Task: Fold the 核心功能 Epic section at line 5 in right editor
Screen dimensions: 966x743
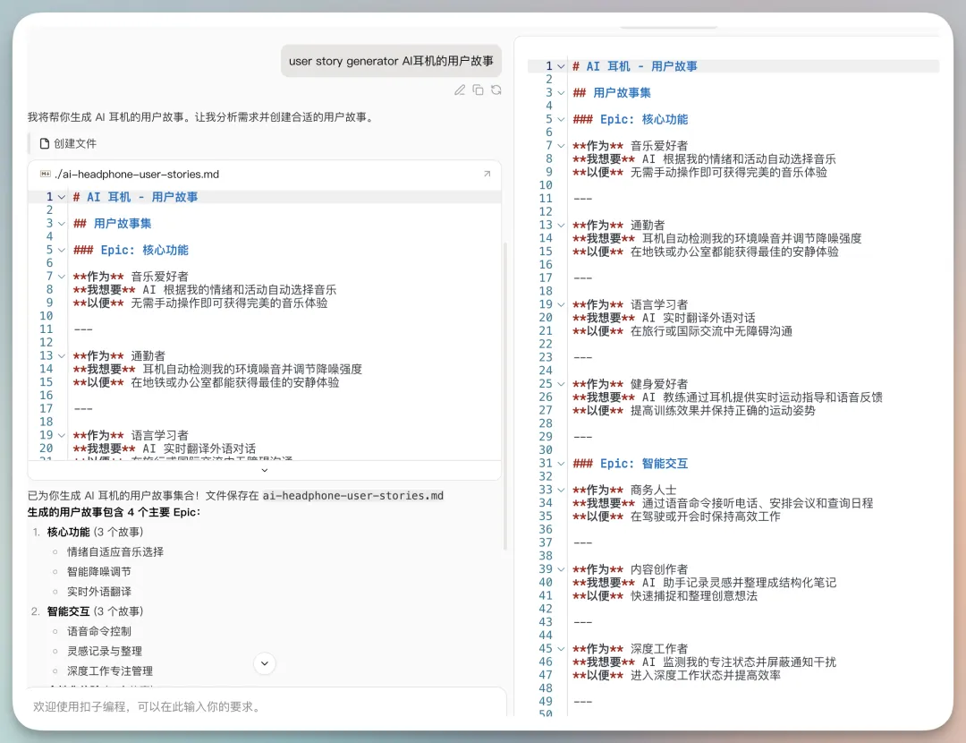Action: click(x=561, y=119)
